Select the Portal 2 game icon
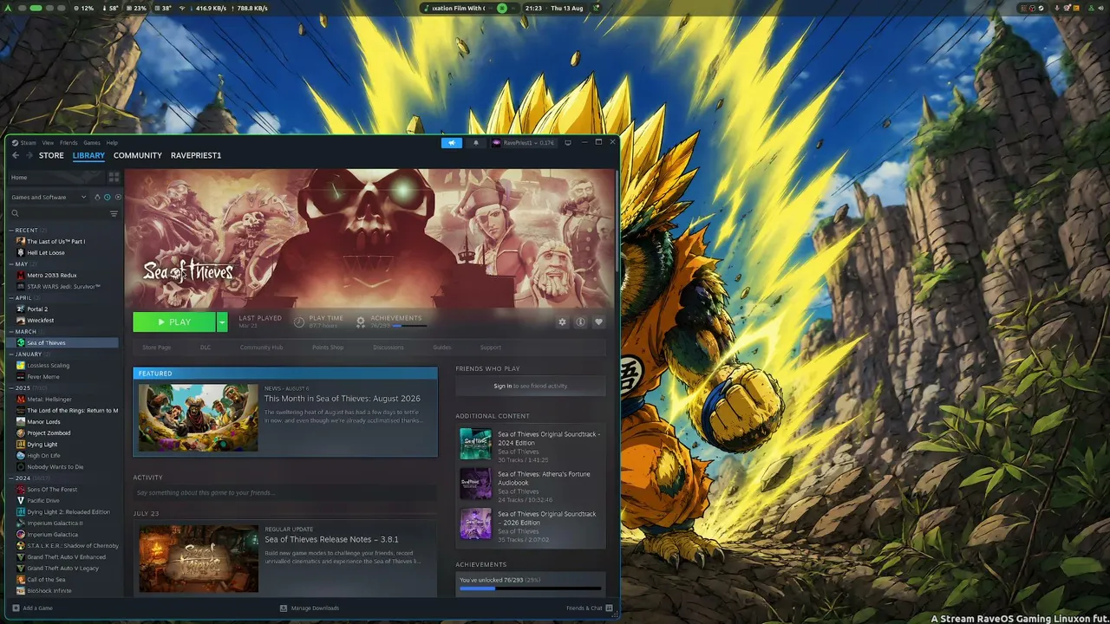Screen dimensions: 1110x624 point(21,309)
